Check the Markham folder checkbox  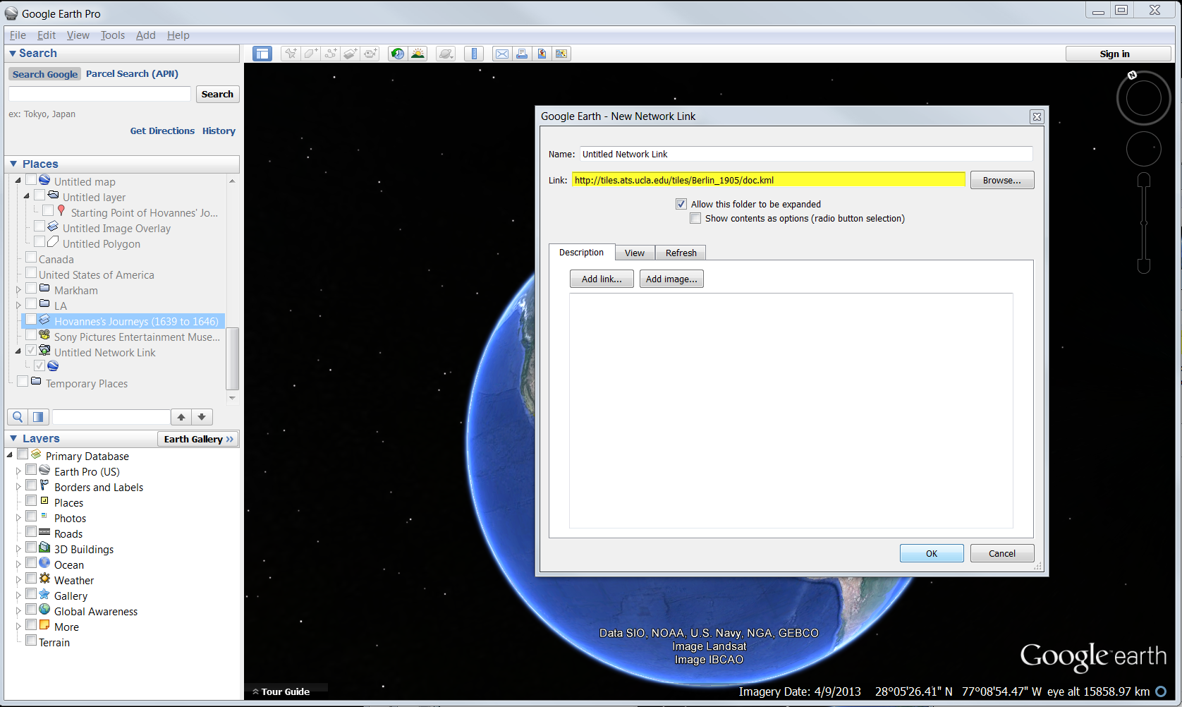(x=31, y=289)
